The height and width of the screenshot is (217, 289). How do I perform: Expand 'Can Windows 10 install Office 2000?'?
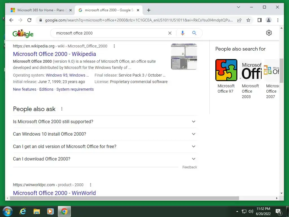(105, 134)
